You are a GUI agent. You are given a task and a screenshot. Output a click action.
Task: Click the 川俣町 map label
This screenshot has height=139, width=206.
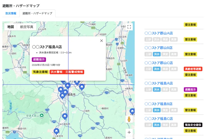[x=86, y=111]
